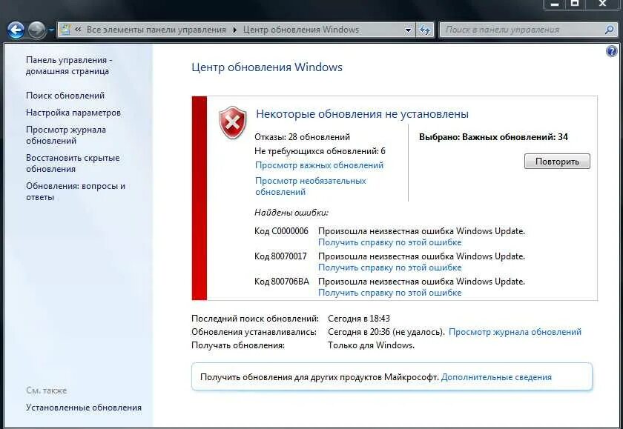Minimize the window

555,4
